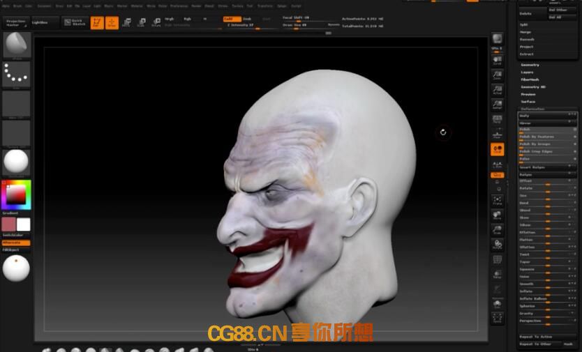
Task: Toggle Local symmetry orange button
Action: pyautogui.click(x=497, y=149)
